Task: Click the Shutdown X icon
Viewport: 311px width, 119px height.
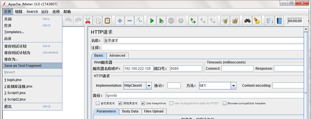Action: (181, 20)
